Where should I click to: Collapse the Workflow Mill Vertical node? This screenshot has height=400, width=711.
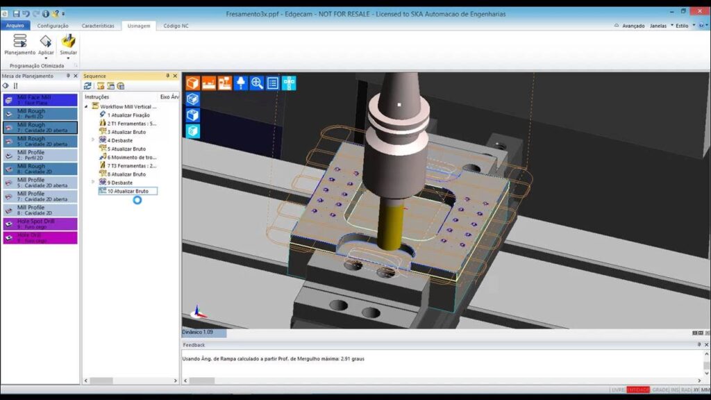[x=87, y=106]
